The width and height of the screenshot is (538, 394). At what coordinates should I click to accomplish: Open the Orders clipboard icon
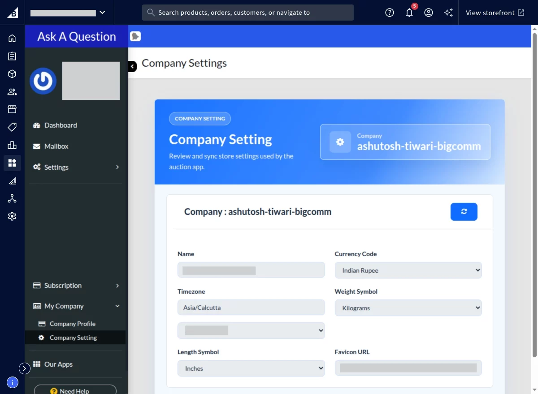[x=12, y=56]
